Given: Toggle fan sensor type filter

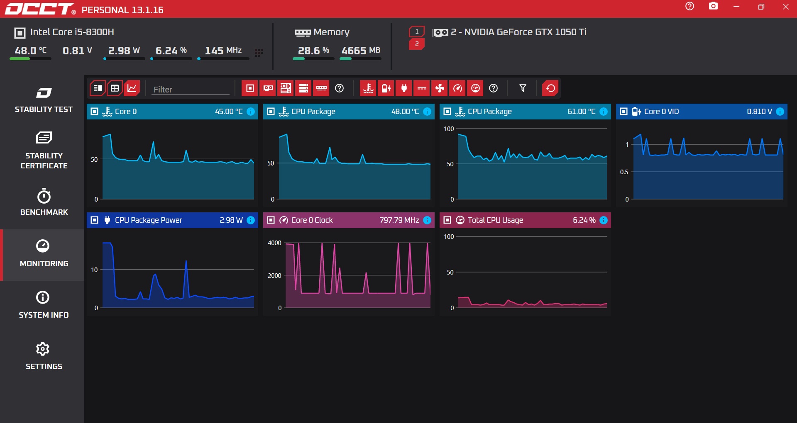Looking at the screenshot, I should tap(440, 88).
